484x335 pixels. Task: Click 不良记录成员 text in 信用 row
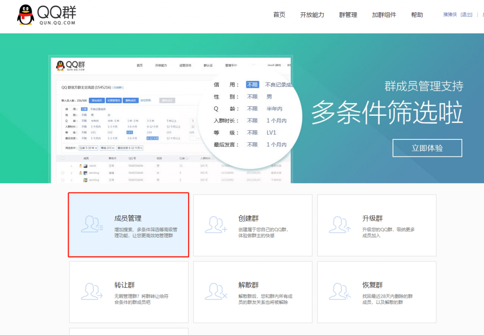point(279,85)
